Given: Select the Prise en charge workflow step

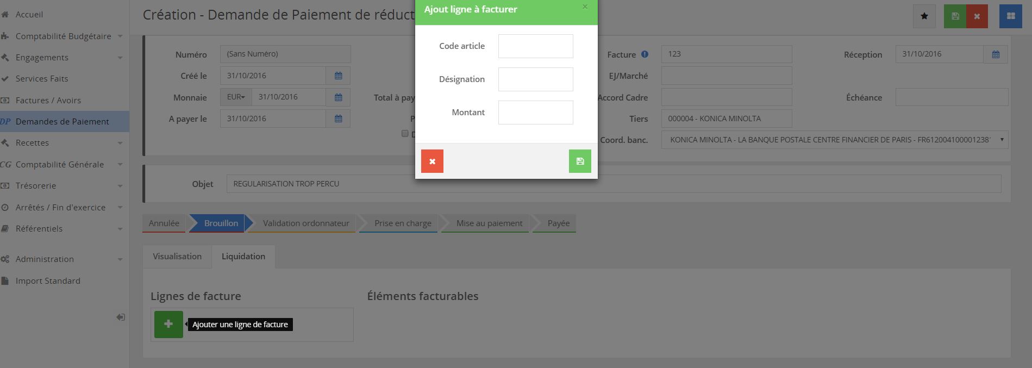Looking at the screenshot, I should pyautogui.click(x=402, y=223).
